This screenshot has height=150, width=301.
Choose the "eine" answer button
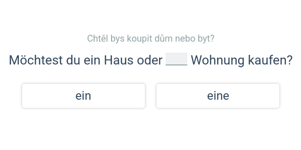pos(218,96)
